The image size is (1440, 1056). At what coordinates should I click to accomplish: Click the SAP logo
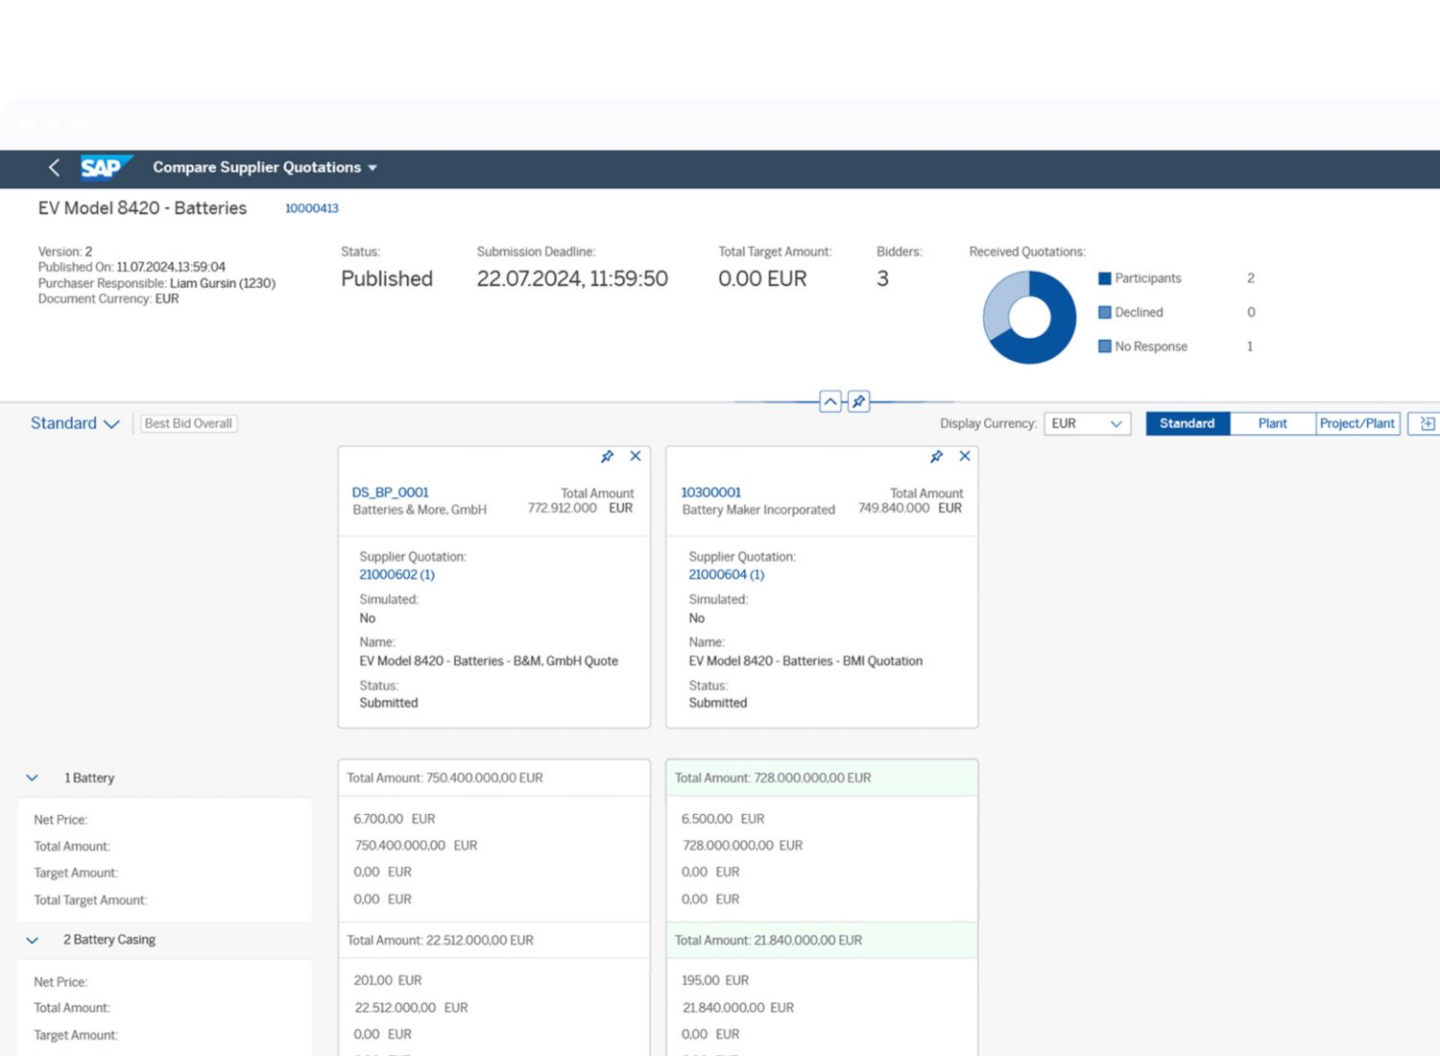(104, 168)
